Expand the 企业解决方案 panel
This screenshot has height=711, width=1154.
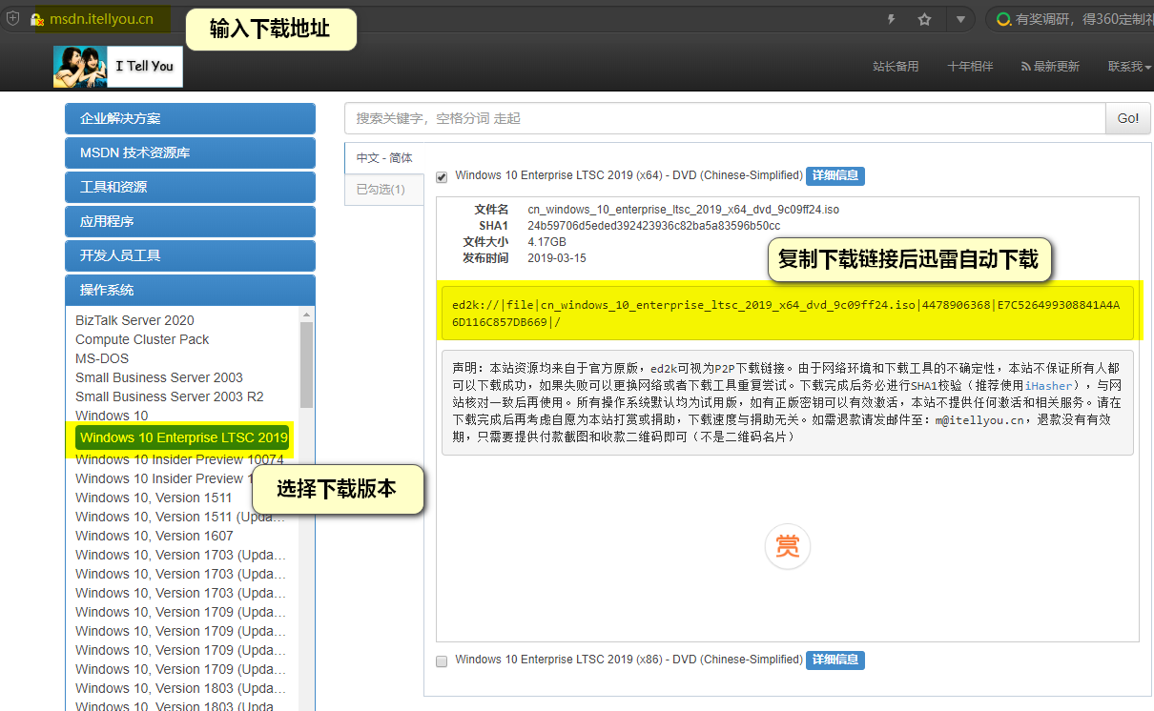coord(190,118)
